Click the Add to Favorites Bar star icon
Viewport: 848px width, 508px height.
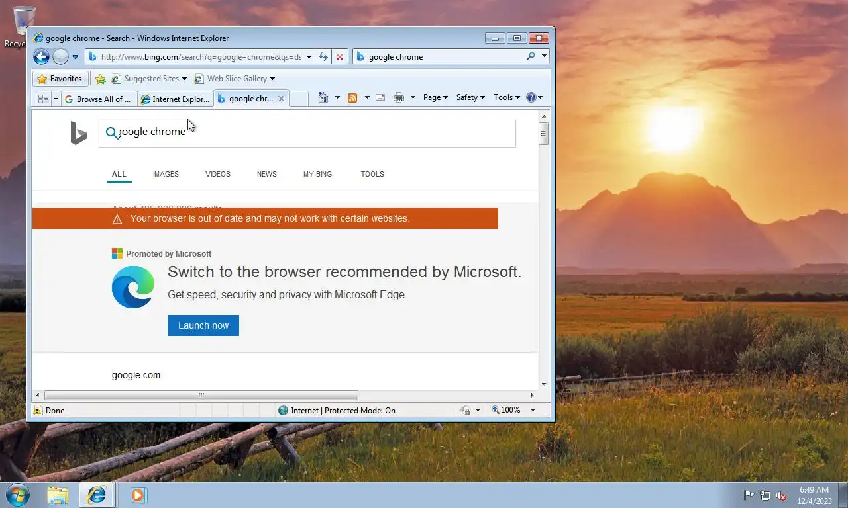pyautogui.click(x=100, y=79)
